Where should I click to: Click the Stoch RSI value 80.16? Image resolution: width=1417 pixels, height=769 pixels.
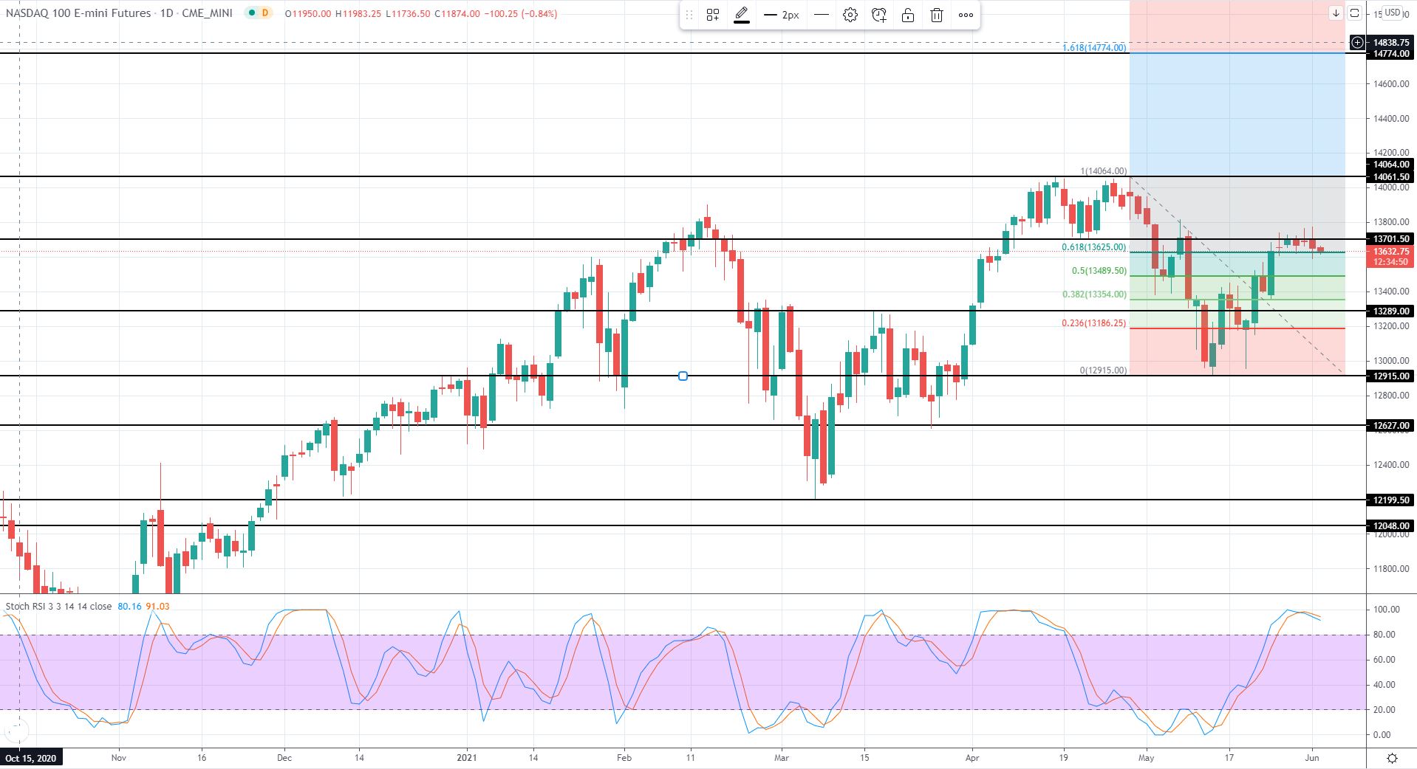click(129, 606)
